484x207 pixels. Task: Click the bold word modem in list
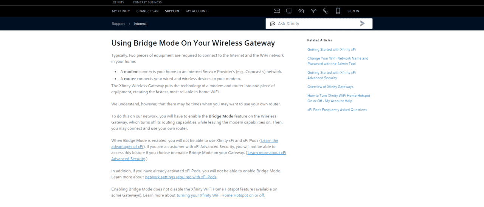tap(131, 72)
